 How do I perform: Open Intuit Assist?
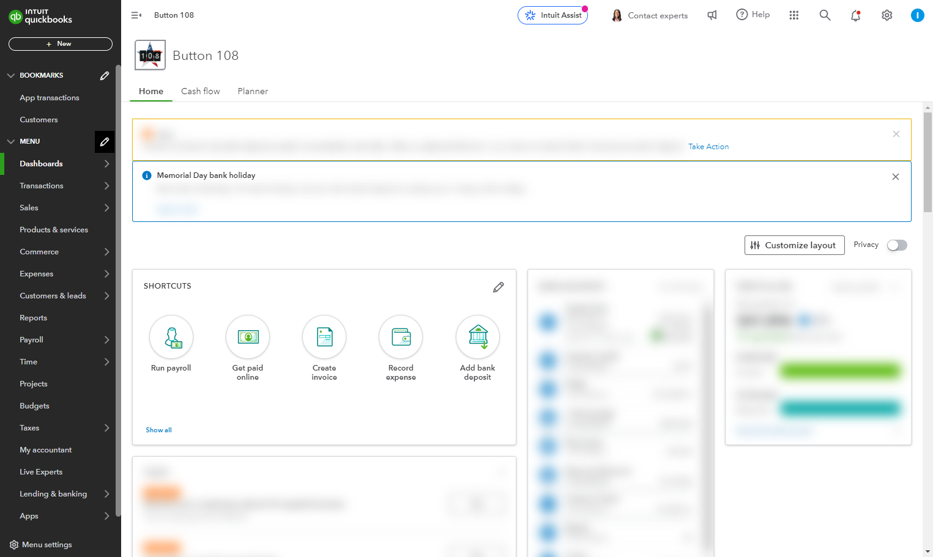[552, 15]
